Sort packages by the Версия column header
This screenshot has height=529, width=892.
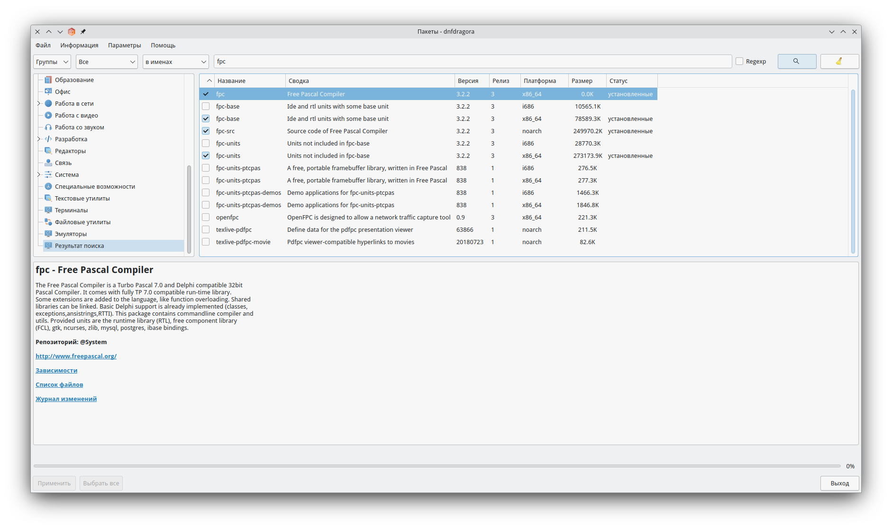tap(472, 81)
